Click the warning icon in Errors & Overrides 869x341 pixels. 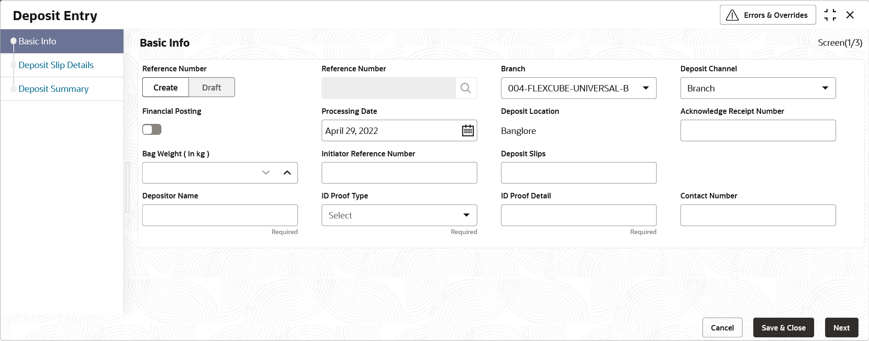(x=732, y=15)
